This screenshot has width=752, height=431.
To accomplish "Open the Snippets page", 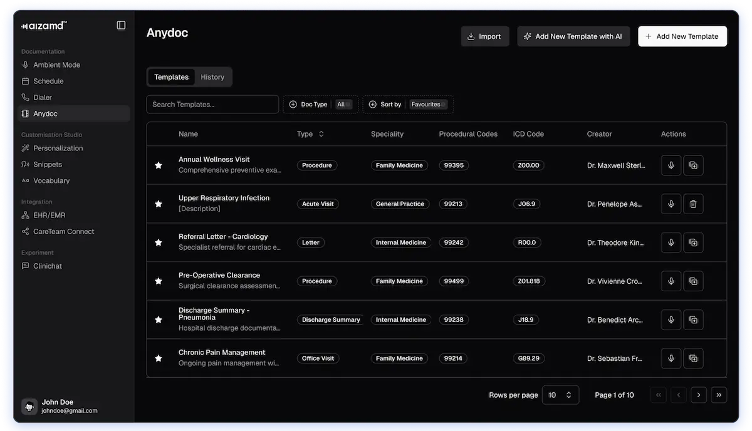I will [x=75, y=164].
